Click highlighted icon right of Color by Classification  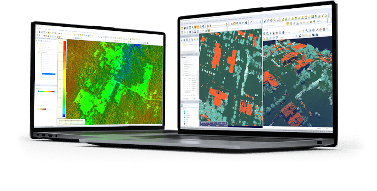pos(288,24)
